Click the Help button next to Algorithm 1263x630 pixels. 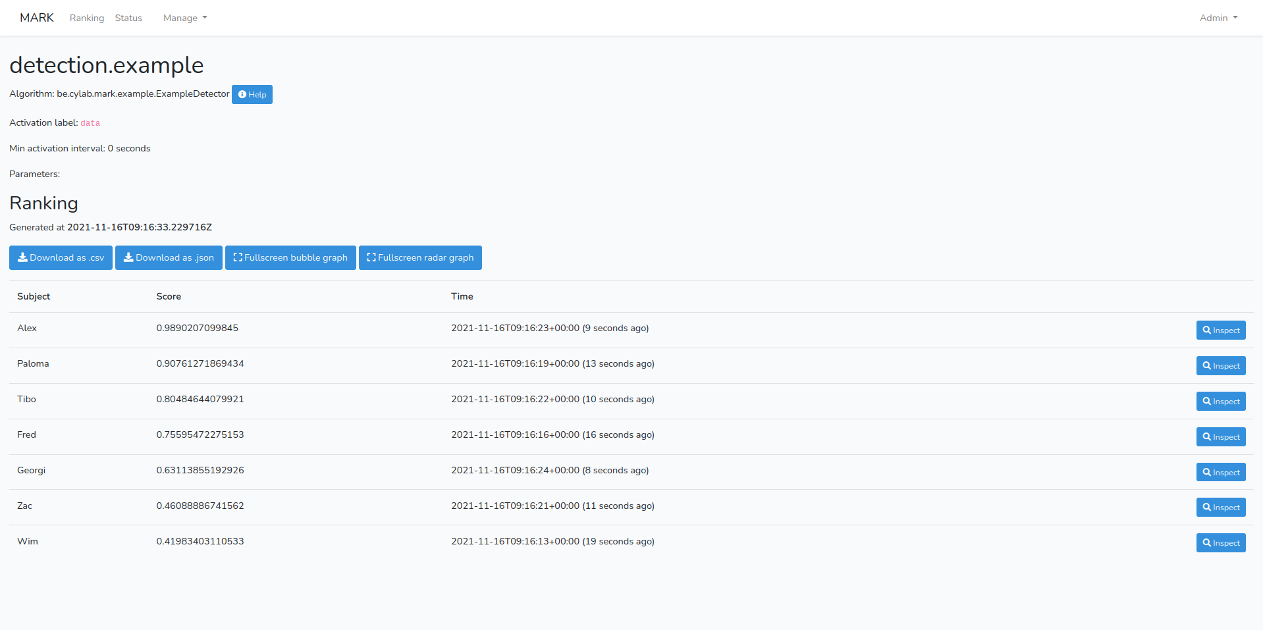click(252, 95)
